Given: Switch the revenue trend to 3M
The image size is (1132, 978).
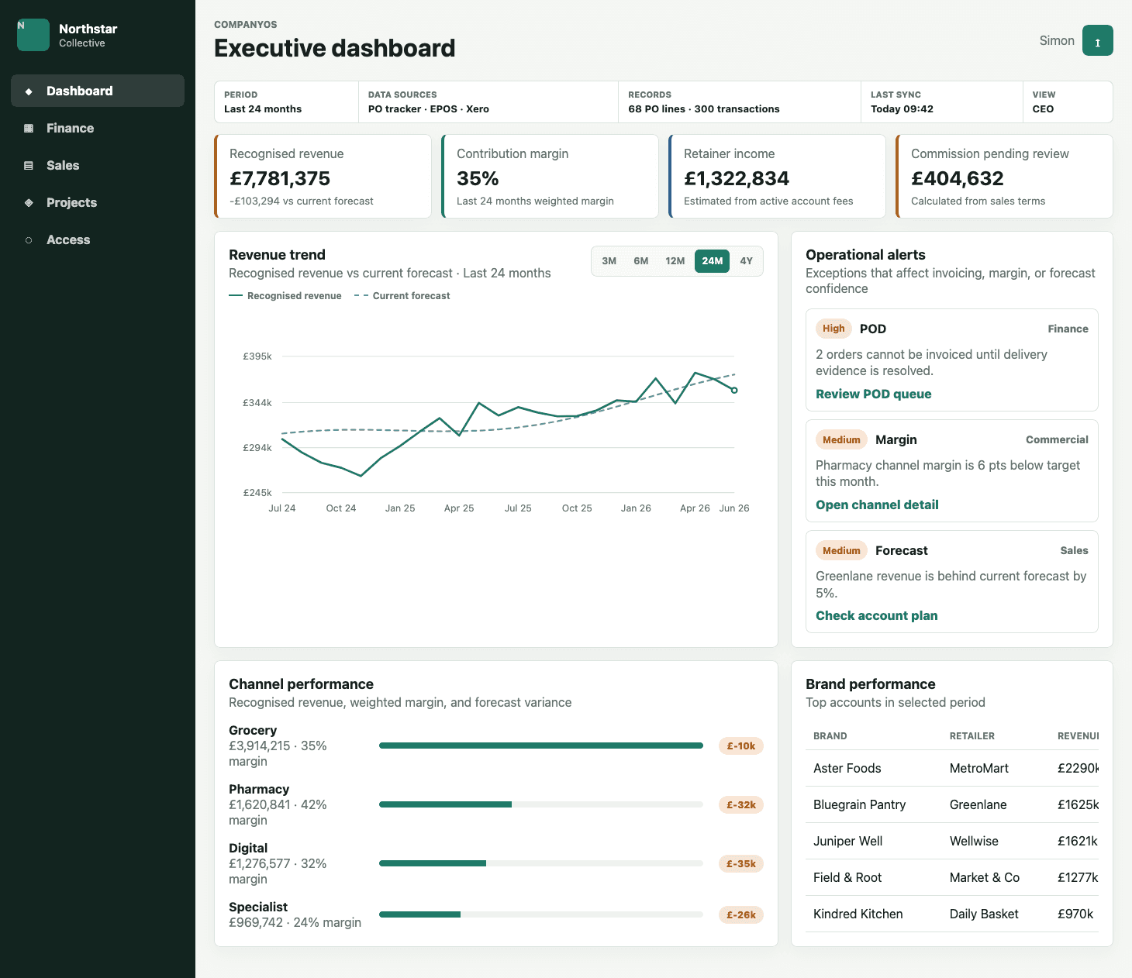Looking at the screenshot, I should (609, 261).
